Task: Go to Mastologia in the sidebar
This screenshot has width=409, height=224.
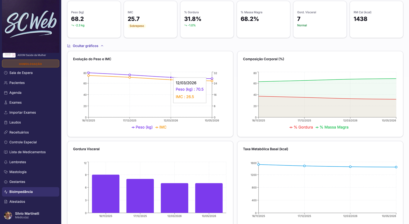Action: pos(31,172)
